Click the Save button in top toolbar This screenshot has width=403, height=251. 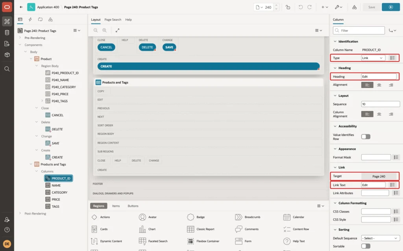pyautogui.click(x=372, y=7)
